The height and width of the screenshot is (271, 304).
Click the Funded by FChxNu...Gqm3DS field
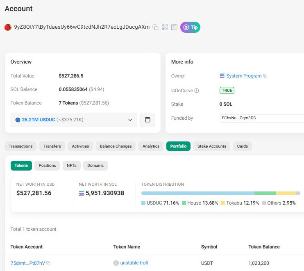262,118
